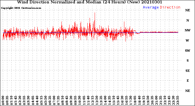
Task: Click the 03:30 time label
Action: coord(29,100)
